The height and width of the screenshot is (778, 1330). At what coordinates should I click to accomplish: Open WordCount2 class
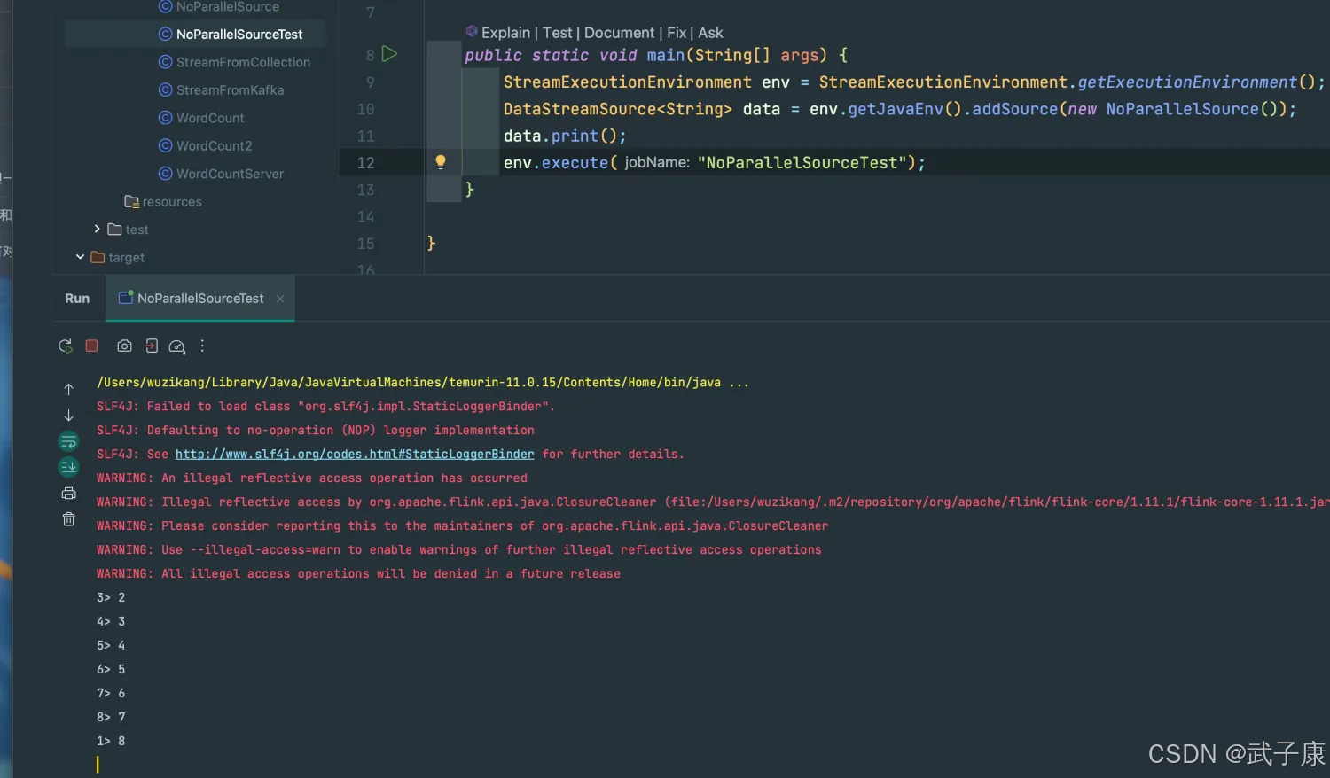pyautogui.click(x=205, y=146)
